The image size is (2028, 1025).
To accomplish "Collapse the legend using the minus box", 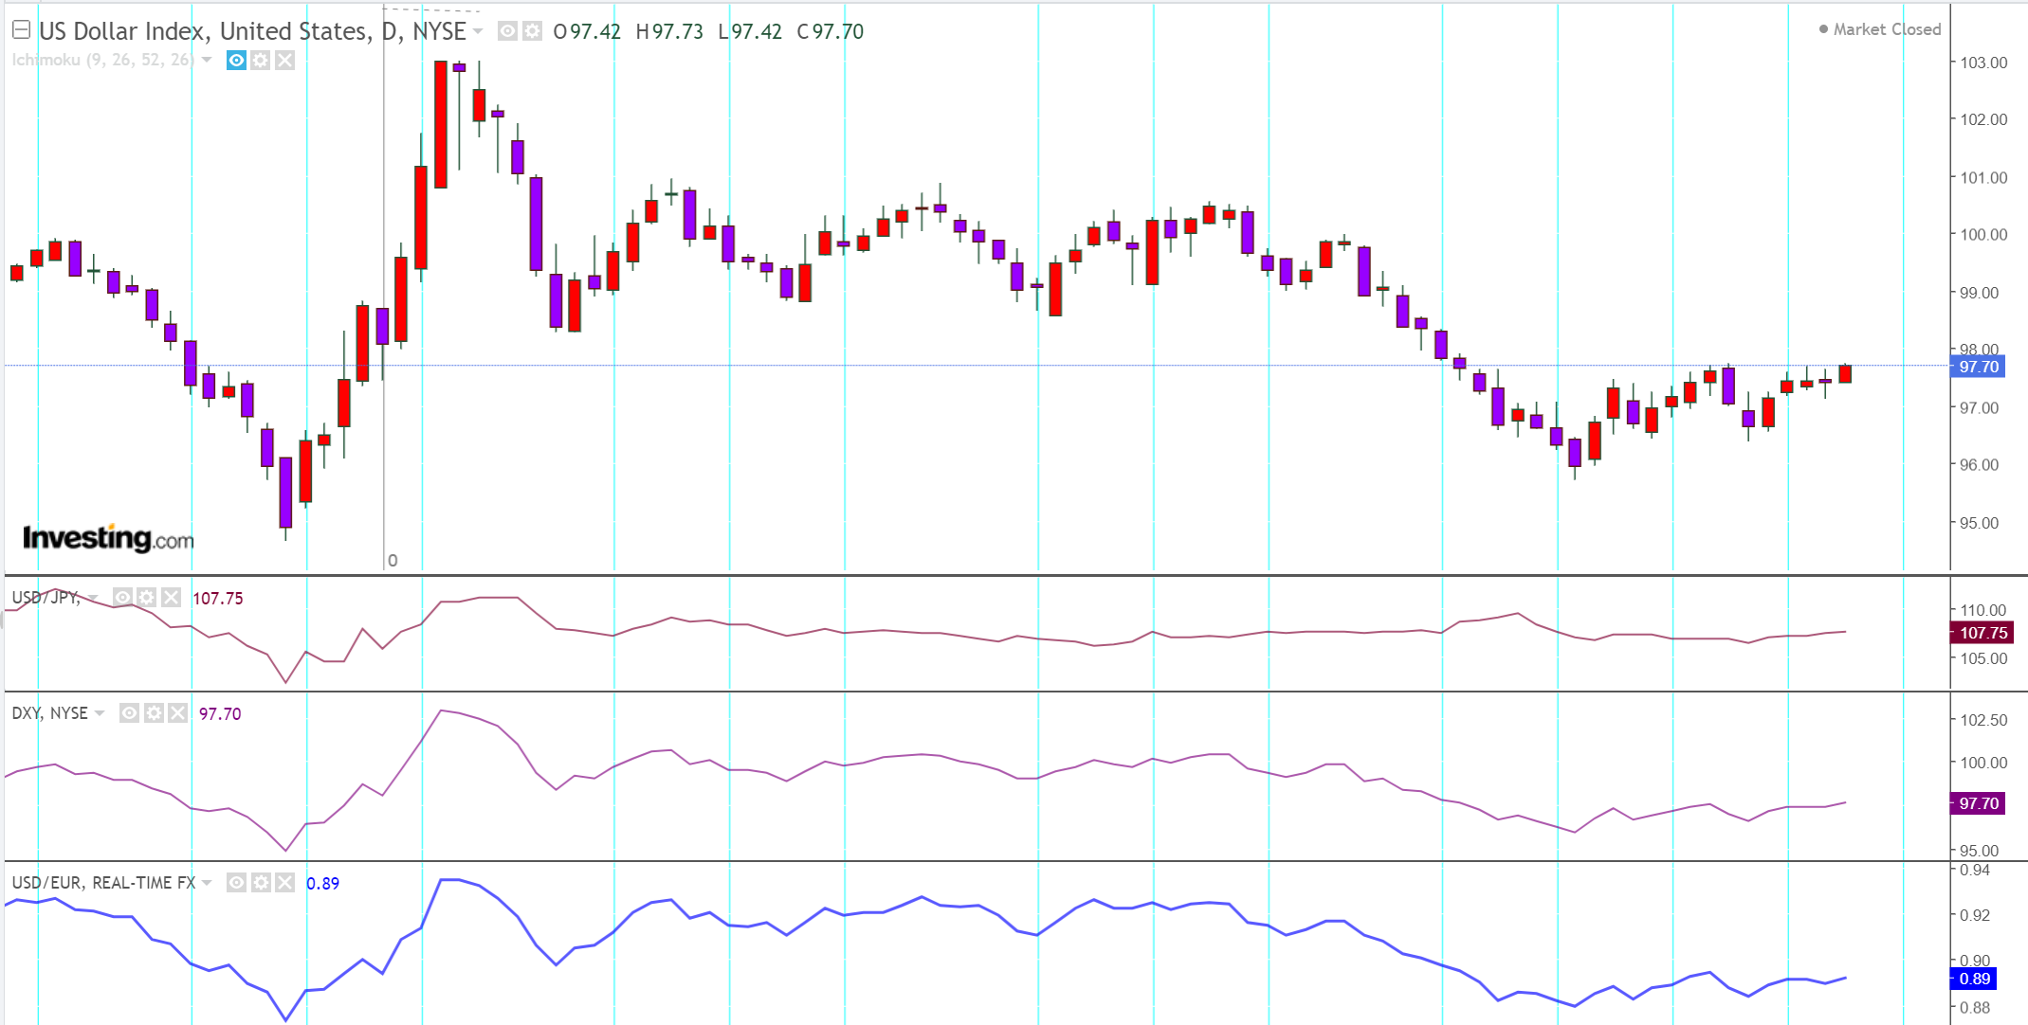I will tap(21, 30).
